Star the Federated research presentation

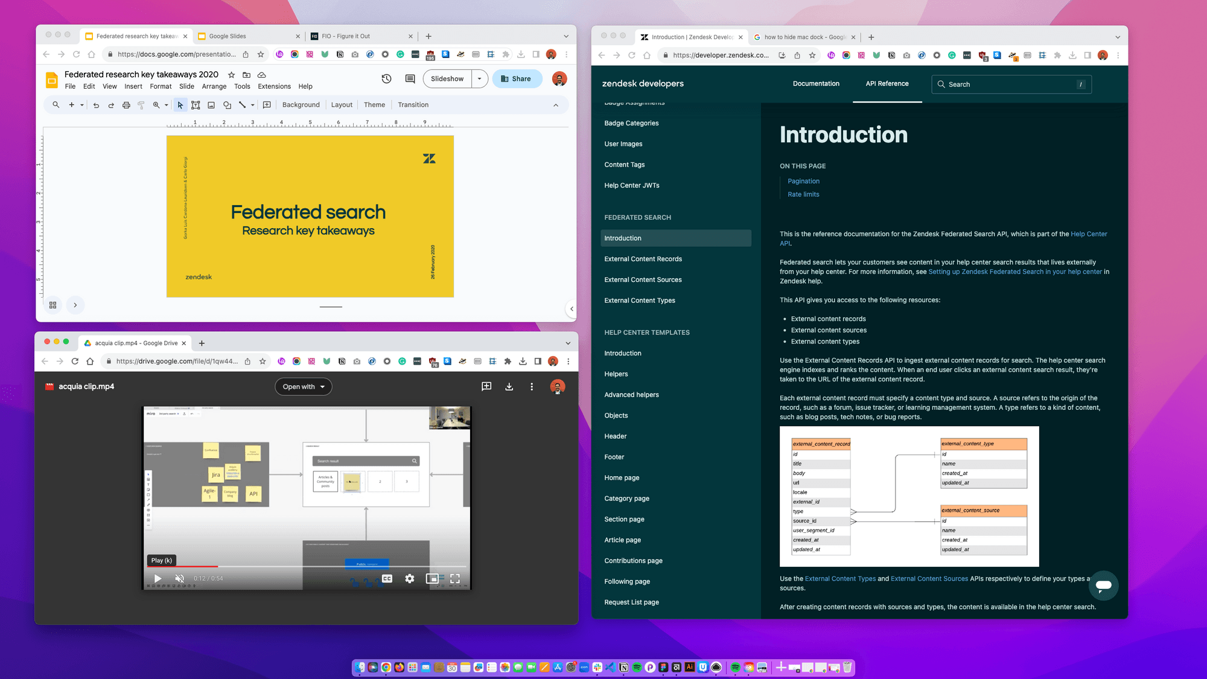click(231, 75)
